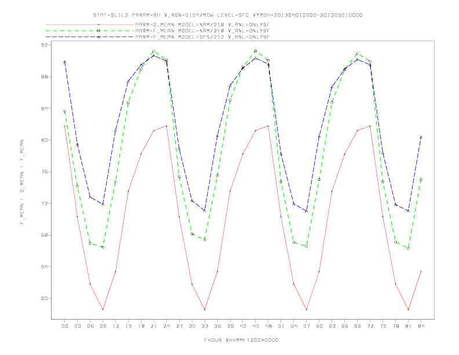Select legend entry PARM=F_MEAN MODEL=NAM/218
The image size is (459, 355).
coord(202,31)
